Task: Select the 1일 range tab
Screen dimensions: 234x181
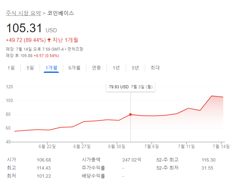Action: coord(11,68)
